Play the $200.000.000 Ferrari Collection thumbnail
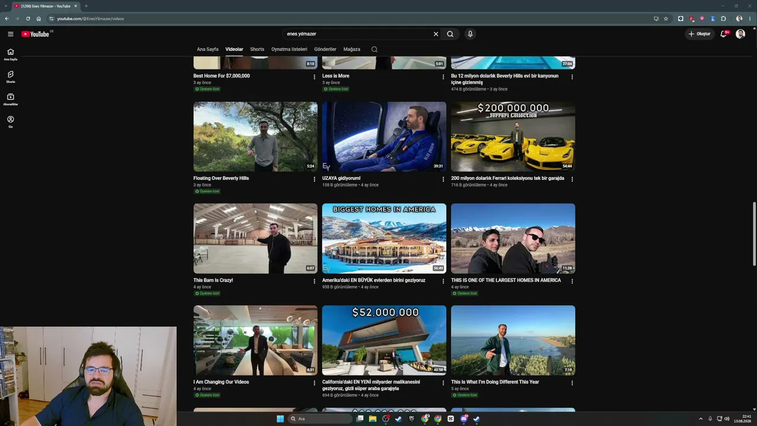The image size is (757, 426). [x=513, y=137]
